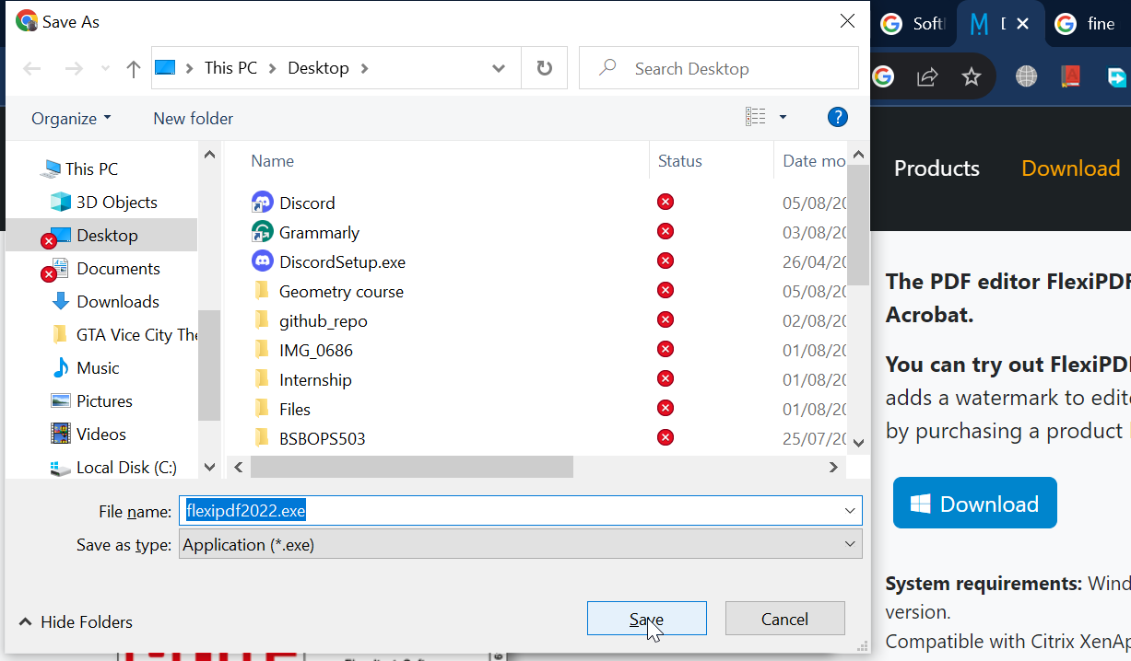The height and width of the screenshot is (661, 1131).
Task: Open the red dictionary extension icon
Action: [1069, 77]
